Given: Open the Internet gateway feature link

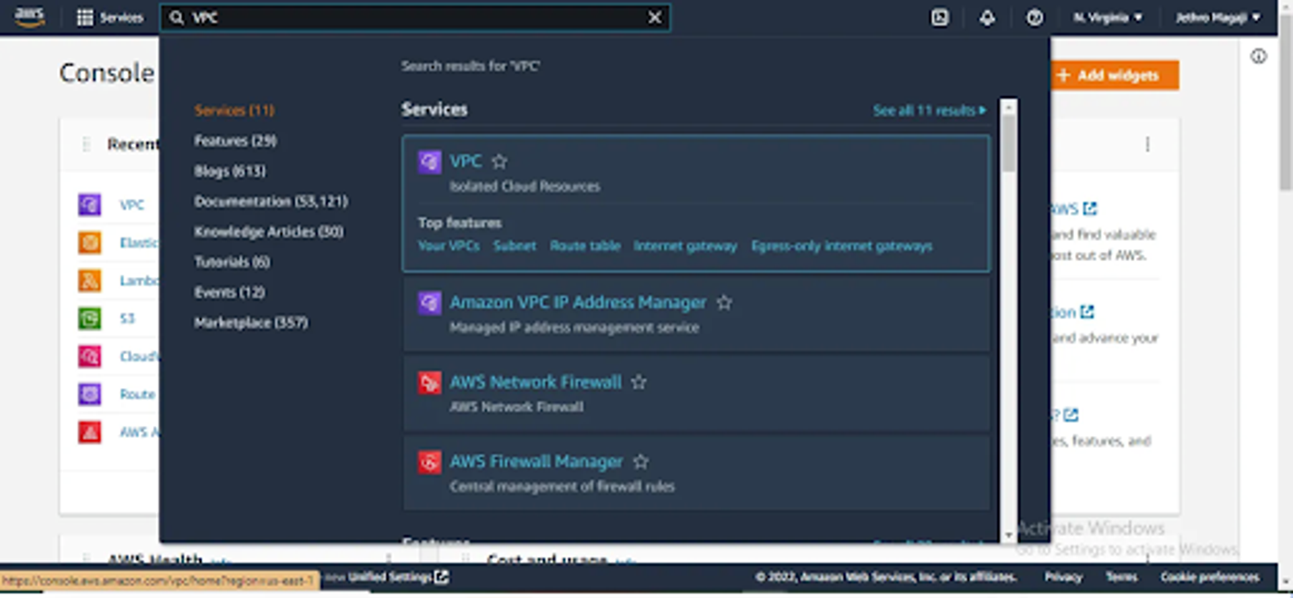Looking at the screenshot, I should pos(685,246).
